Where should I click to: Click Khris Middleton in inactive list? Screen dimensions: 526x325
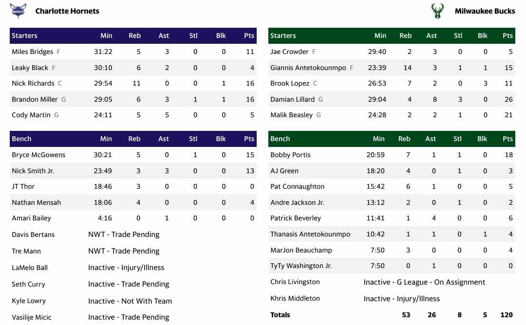point(295,298)
